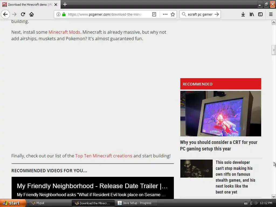Toggle reader view for this article

[x=154, y=14]
